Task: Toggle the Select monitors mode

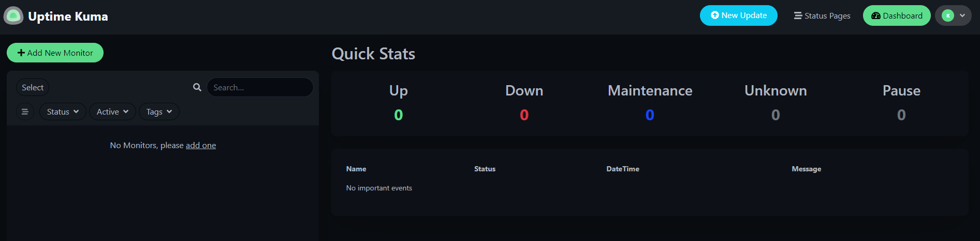Action: tap(33, 87)
